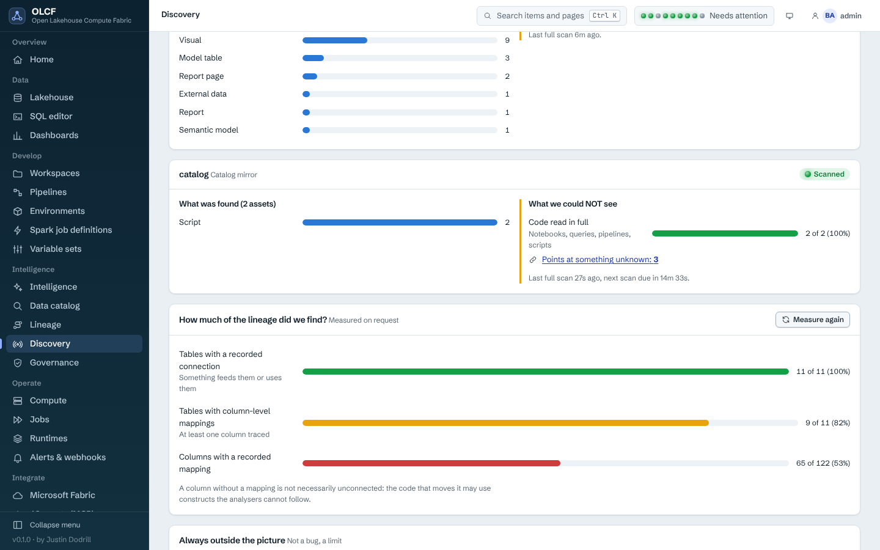
Task: Open the admin user menu
Action: pyautogui.click(x=837, y=16)
